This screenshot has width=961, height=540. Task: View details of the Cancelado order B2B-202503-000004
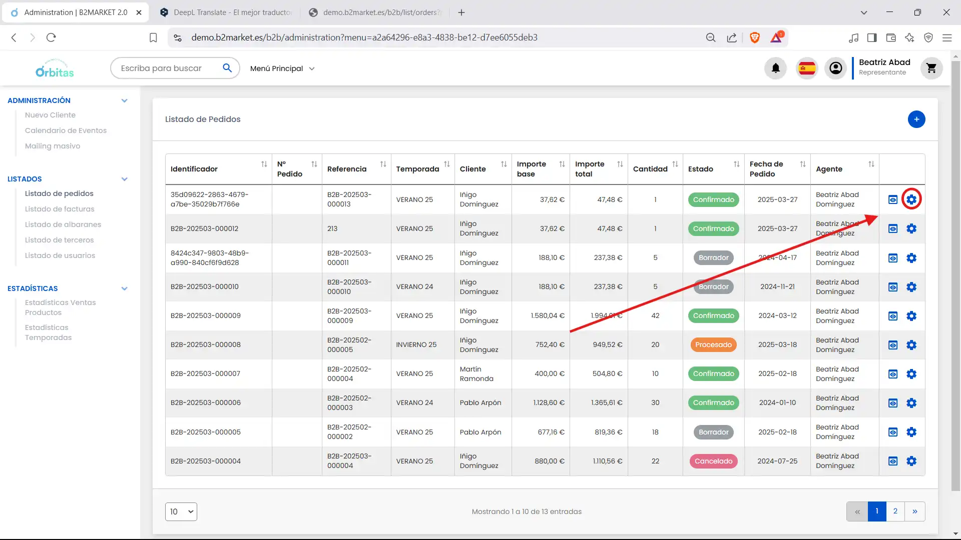coord(893,461)
